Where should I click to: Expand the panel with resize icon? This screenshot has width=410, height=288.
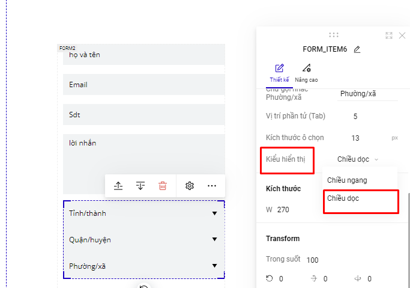coord(389,35)
